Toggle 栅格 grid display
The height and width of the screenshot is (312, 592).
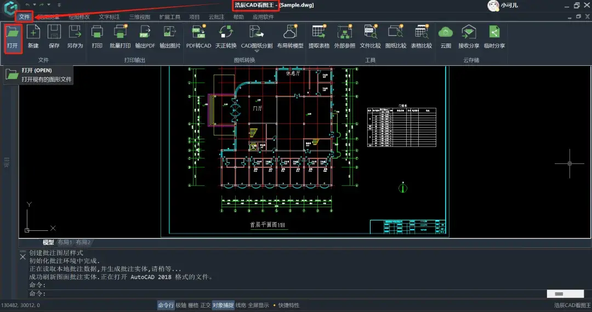[x=193, y=305]
